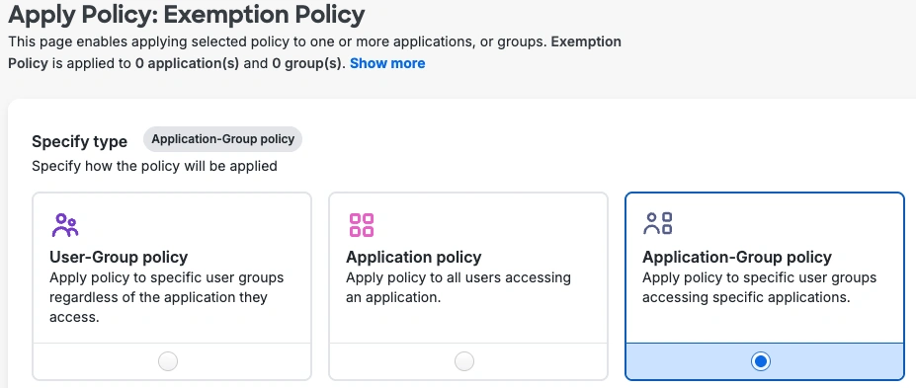916x388 pixels.
Task: Click the User-Group policy card title
Action: tap(119, 257)
